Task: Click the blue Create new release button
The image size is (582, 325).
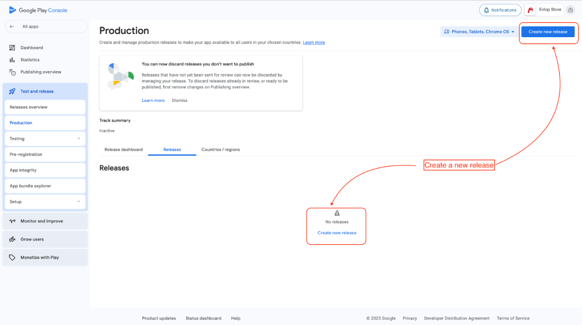Action: click(x=548, y=32)
